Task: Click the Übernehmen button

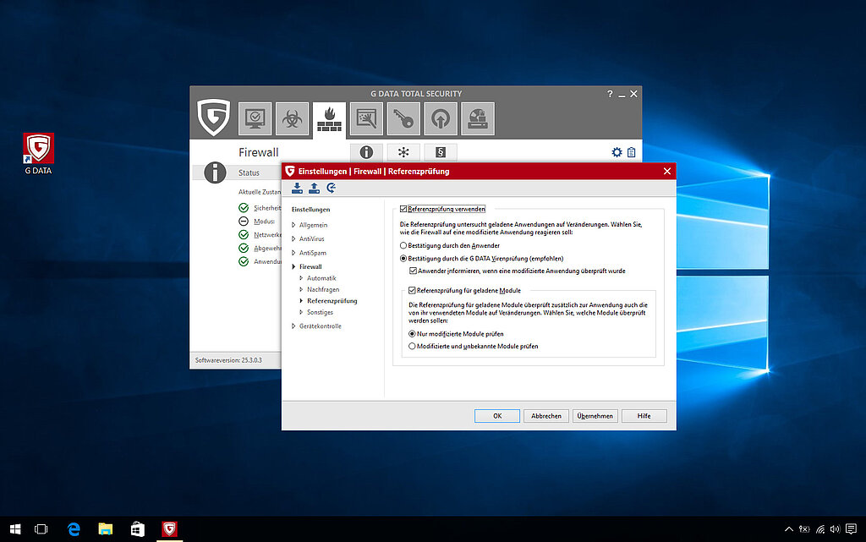Action: (595, 416)
